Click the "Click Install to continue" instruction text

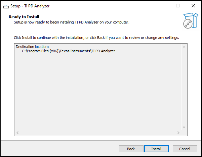click(x=96, y=37)
